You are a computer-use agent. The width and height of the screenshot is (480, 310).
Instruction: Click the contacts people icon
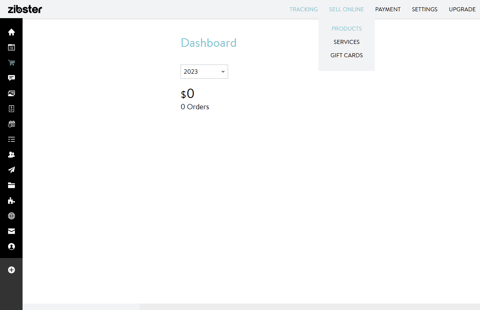coord(11,154)
